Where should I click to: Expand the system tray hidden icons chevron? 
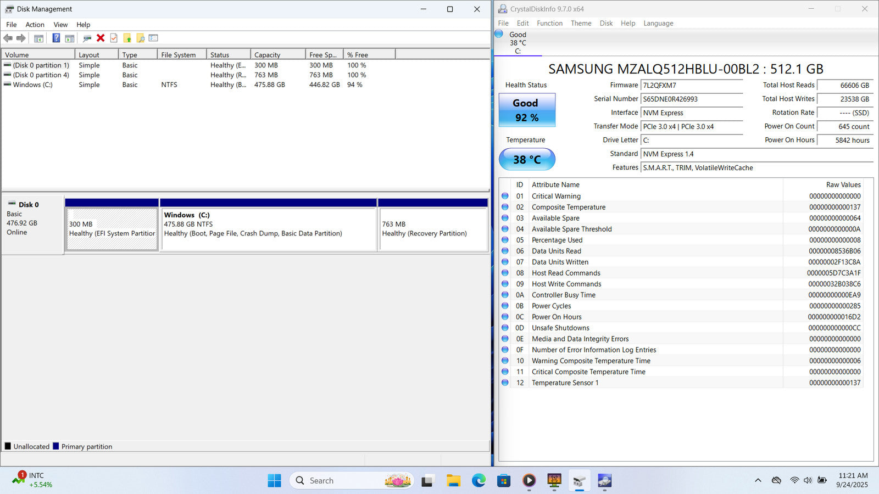[758, 480]
